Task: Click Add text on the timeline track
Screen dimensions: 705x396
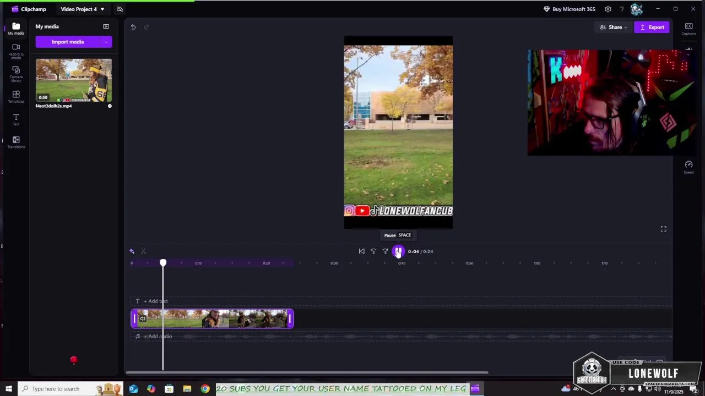Action: 156,301
